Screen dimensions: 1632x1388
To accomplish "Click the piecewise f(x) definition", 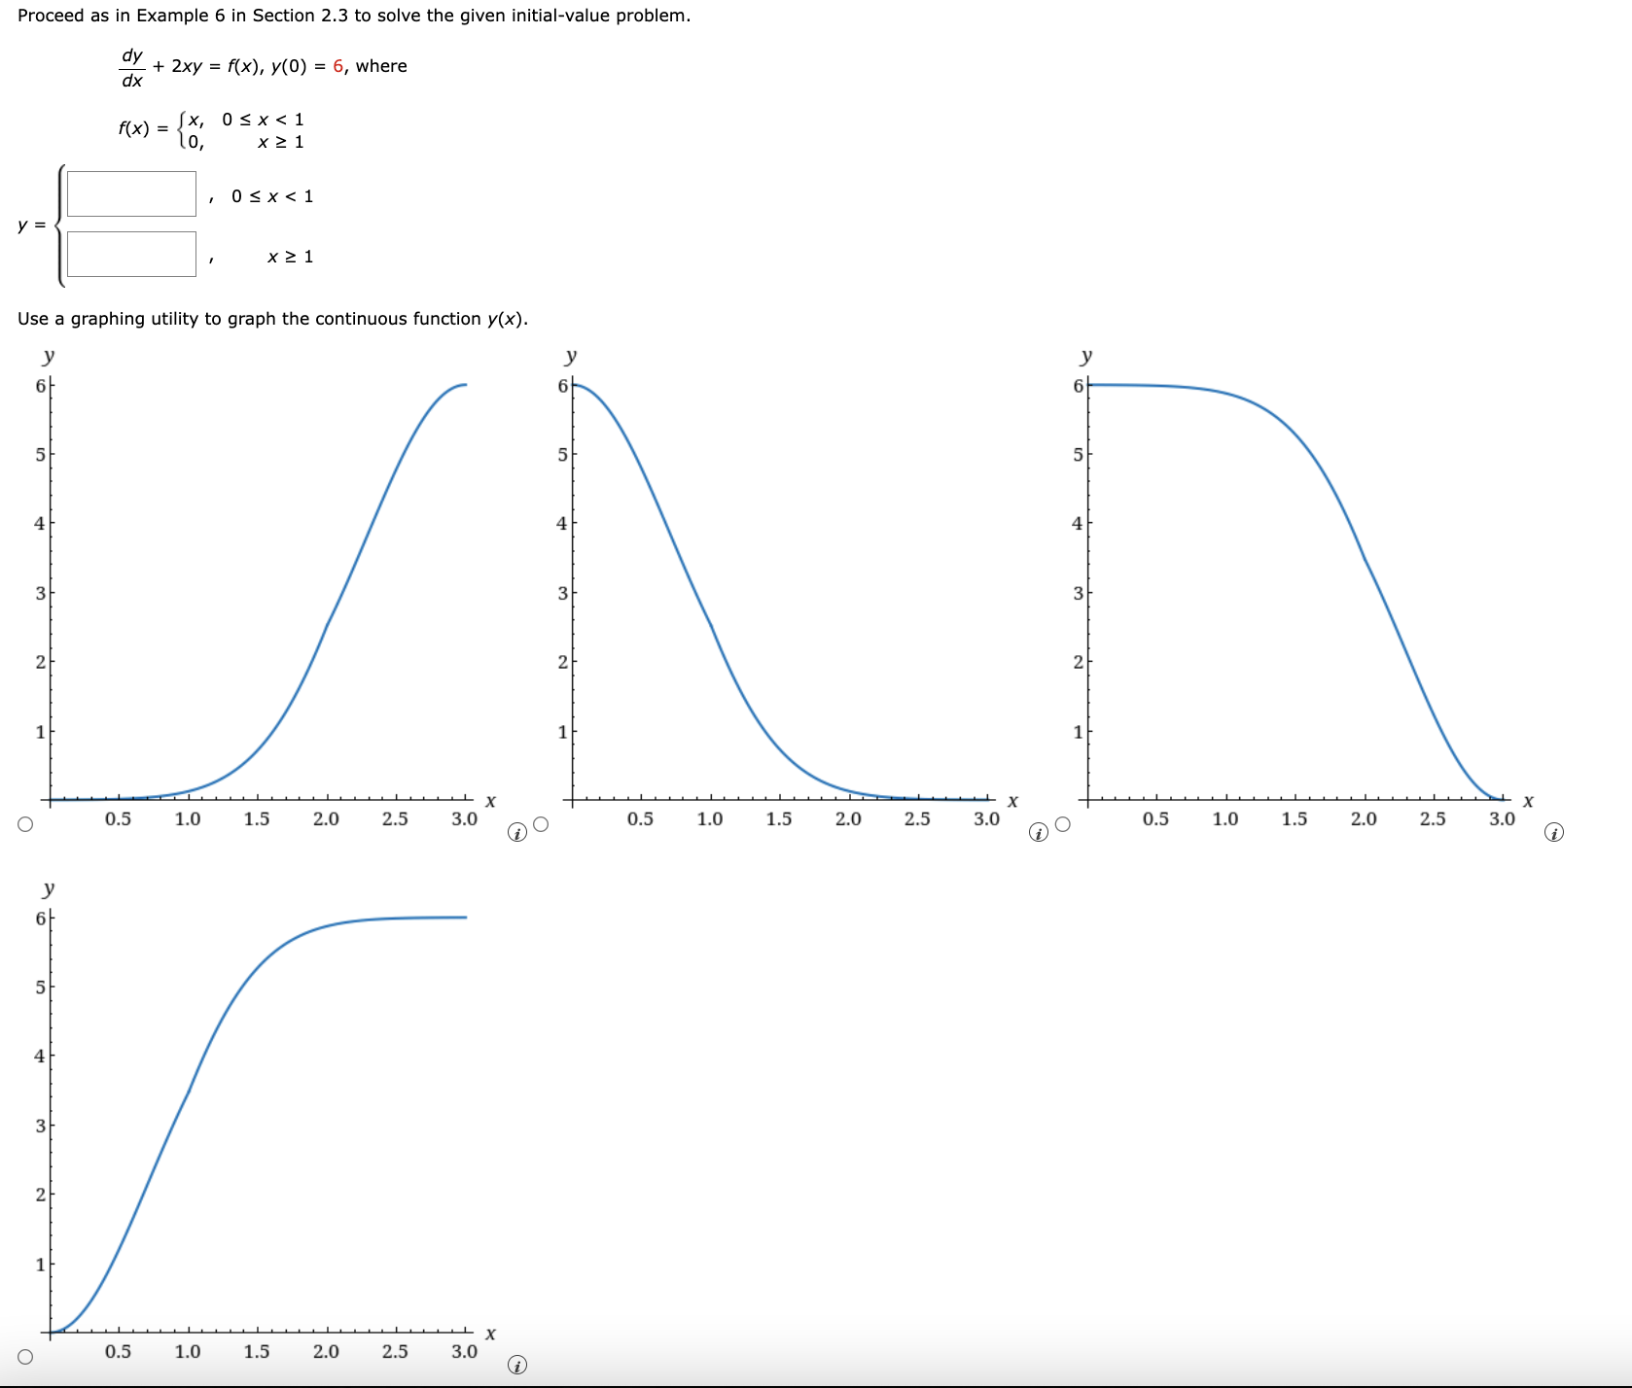I will [216, 130].
